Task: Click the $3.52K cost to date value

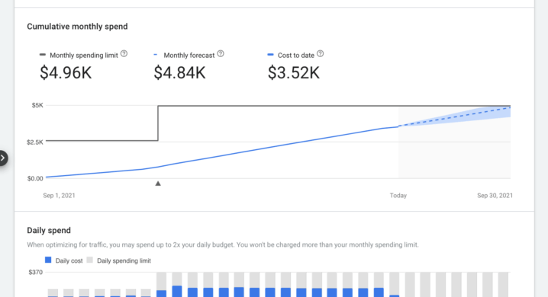Action: point(294,73)
